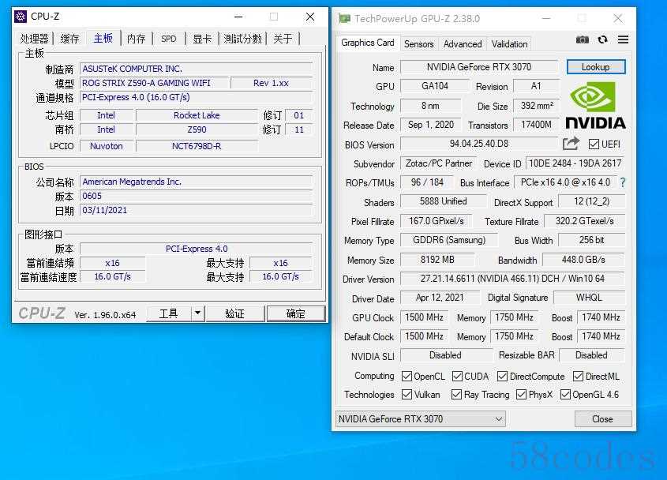Click the Bandwidth 448.0 GB/s field
This screenshot has height=480, width=667.
pos(583,260)
